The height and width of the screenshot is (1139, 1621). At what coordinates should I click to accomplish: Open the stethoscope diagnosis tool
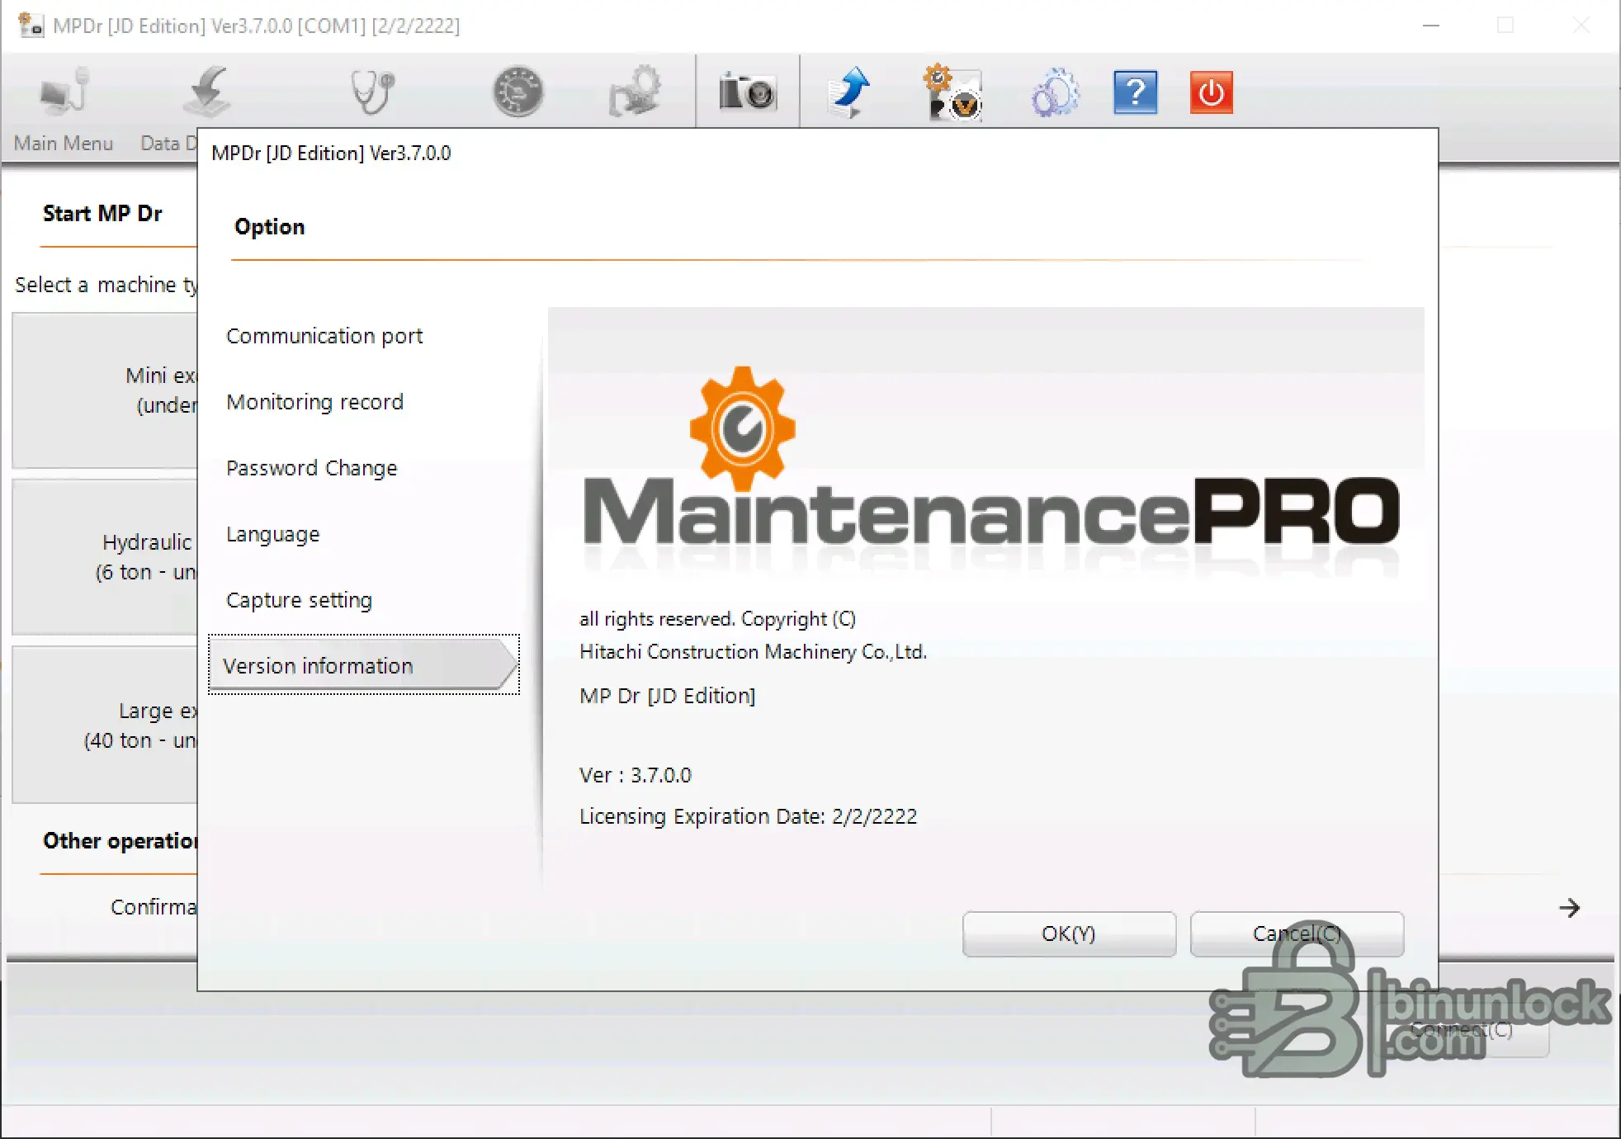pyautogui.click(x=372, y=92)
